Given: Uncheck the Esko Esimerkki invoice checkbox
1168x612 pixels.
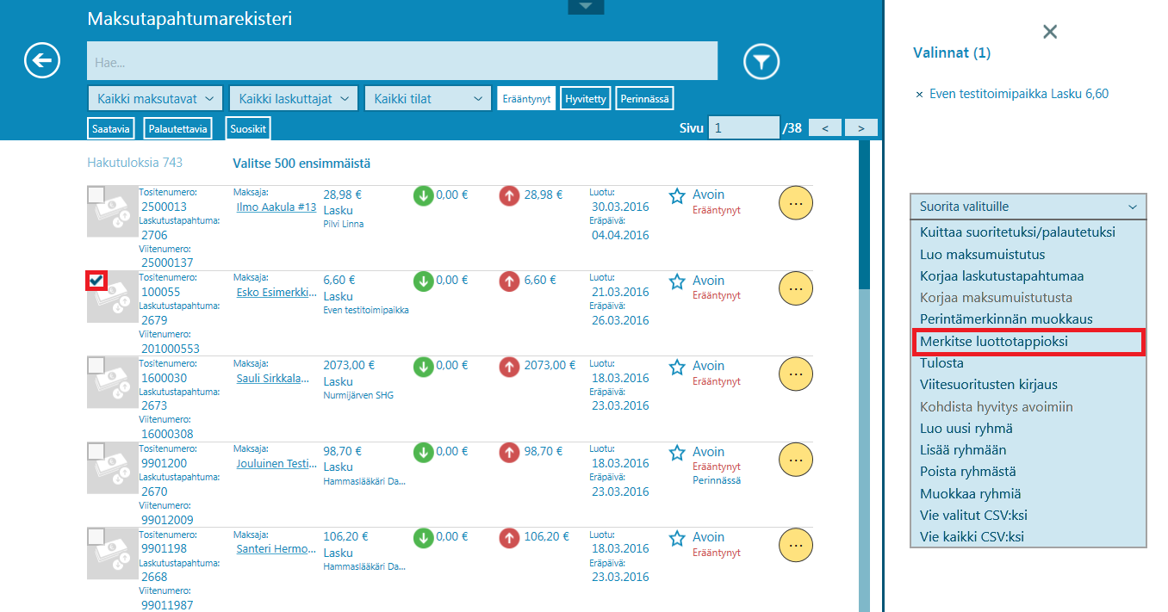Looking at the screenshot, I should 96,281.
